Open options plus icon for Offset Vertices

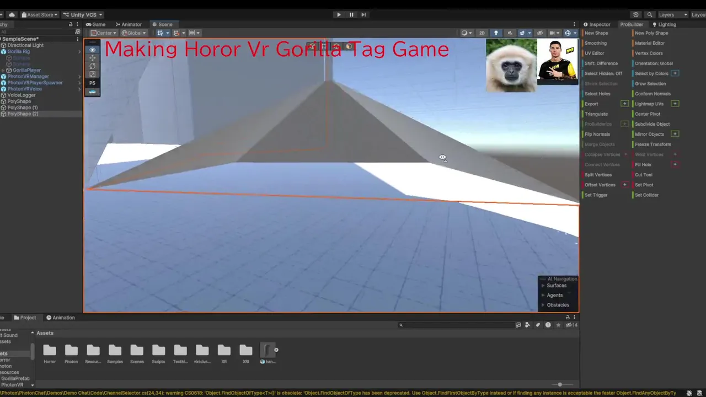[x=625, y=185]
